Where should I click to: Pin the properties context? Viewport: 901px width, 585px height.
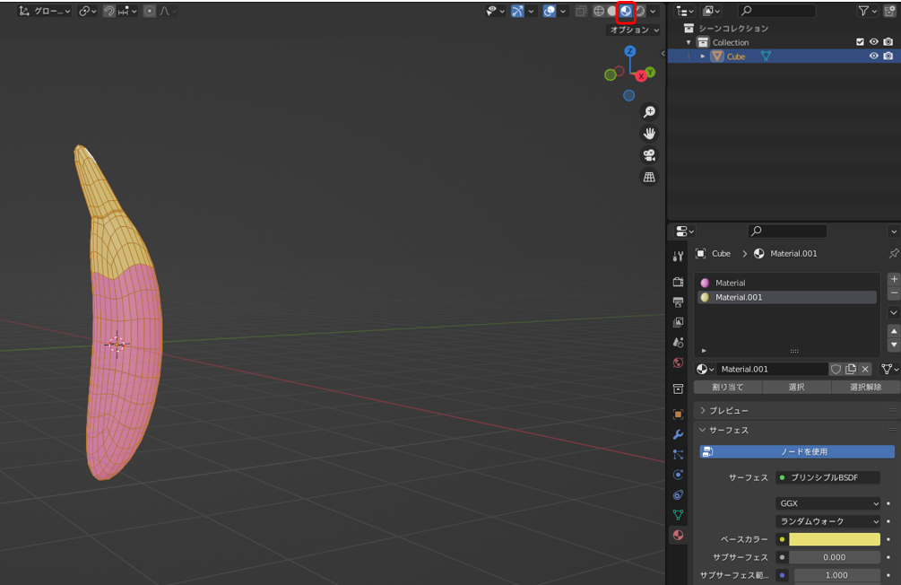point(894,253)
